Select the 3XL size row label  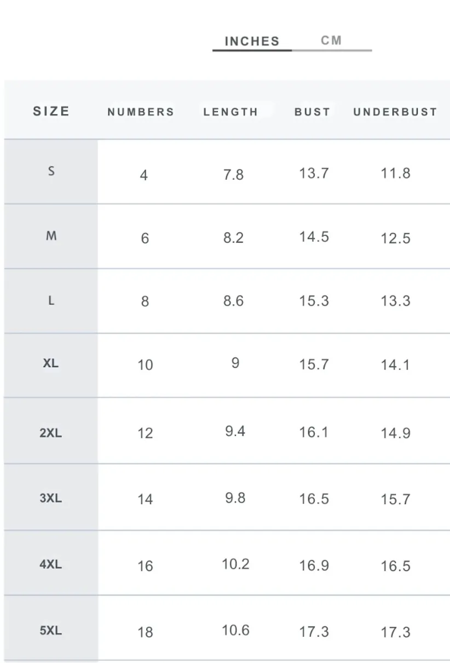(x=51, y=498)
